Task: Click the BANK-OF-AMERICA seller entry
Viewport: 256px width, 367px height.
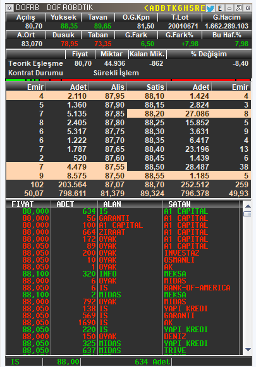Action: 197,288
